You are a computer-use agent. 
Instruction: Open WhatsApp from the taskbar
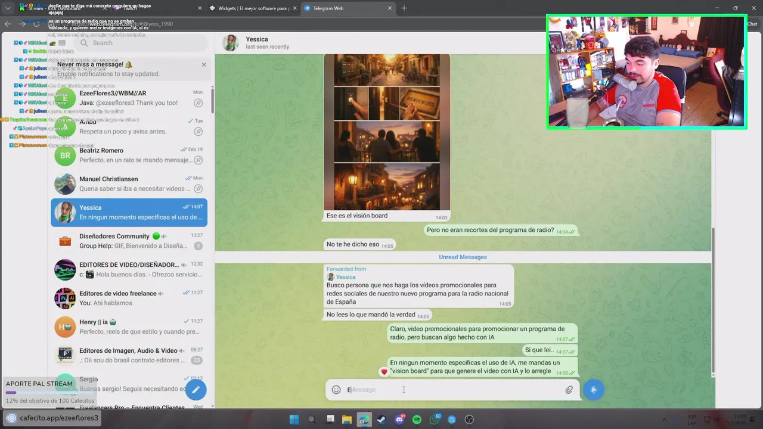(435, 419)
